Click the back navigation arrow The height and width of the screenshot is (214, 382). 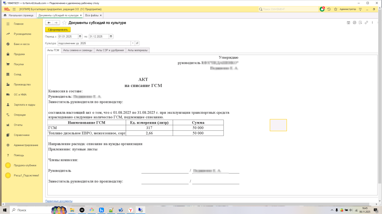pyautogui.click(x=49, y=23)
